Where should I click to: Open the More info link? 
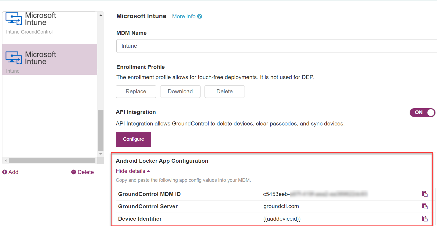184,16
